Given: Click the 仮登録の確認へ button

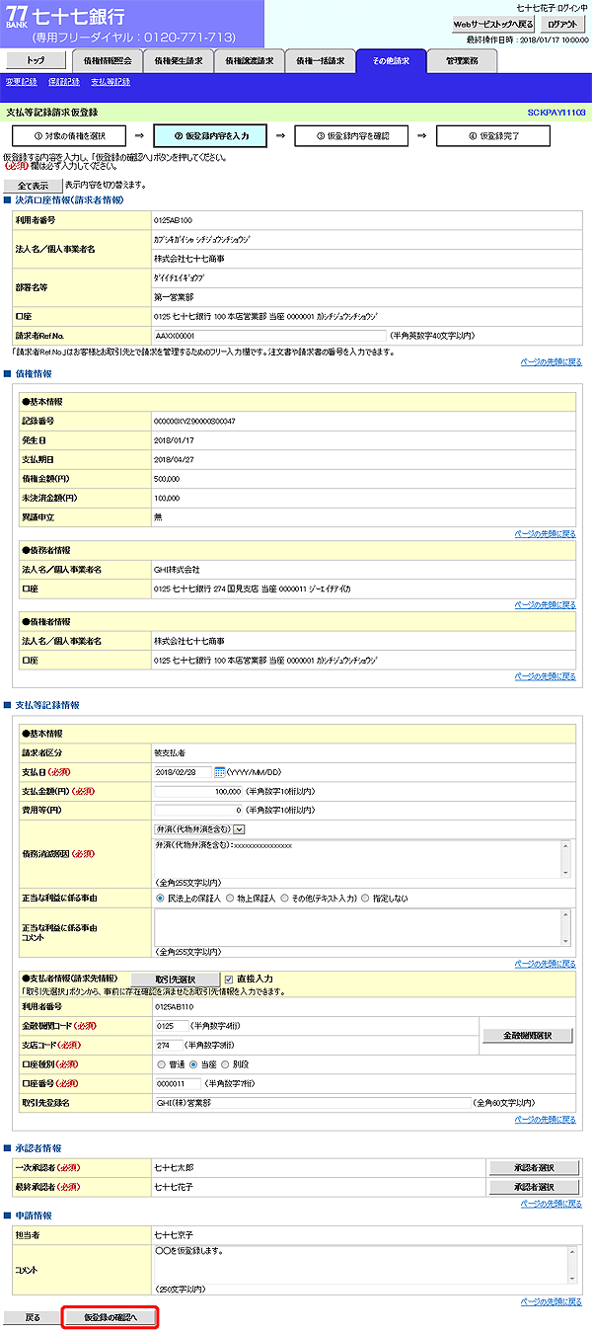Looking at the screenshot, I should coord(110,1317).
